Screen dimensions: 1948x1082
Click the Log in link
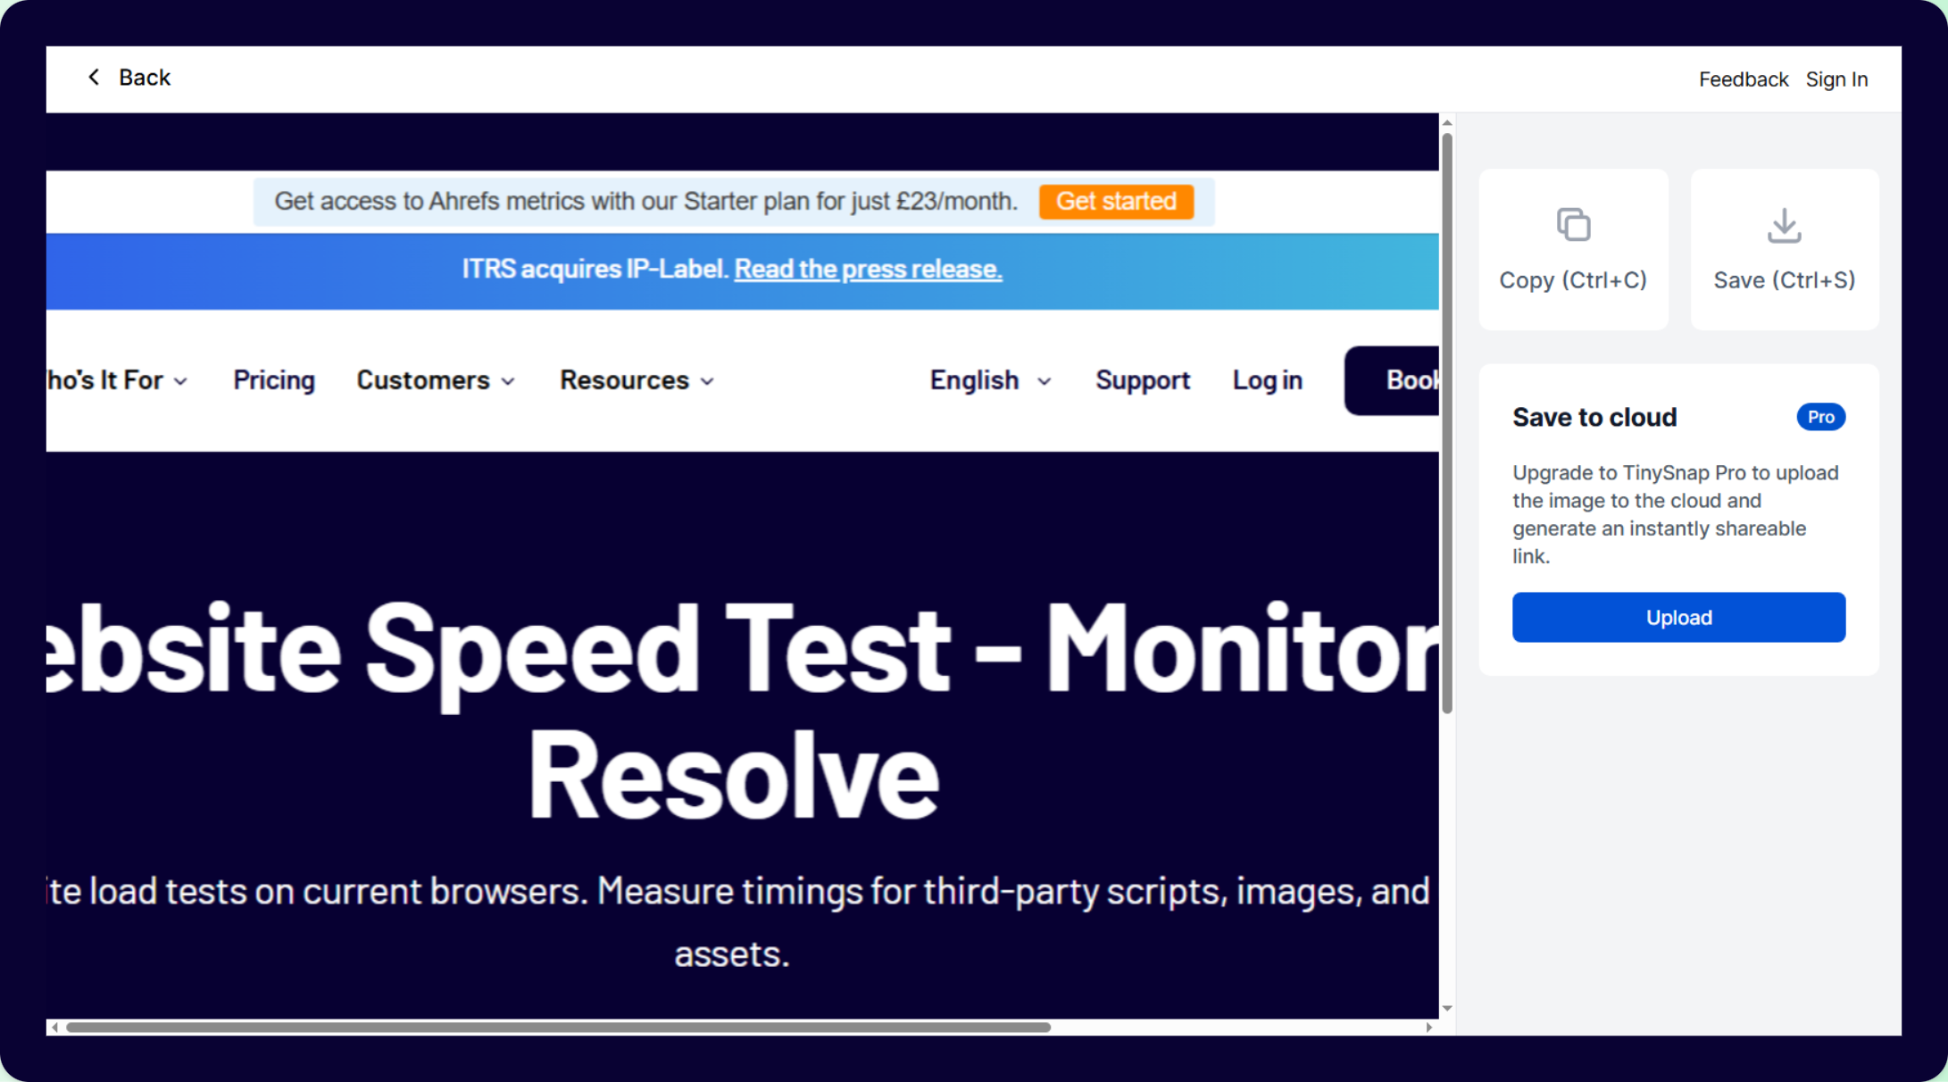(1267, 380)
